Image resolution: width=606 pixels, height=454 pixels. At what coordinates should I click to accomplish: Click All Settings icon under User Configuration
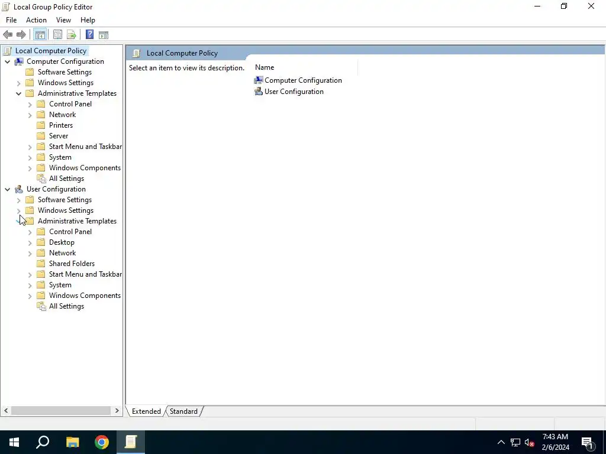(x=41, y=306)
